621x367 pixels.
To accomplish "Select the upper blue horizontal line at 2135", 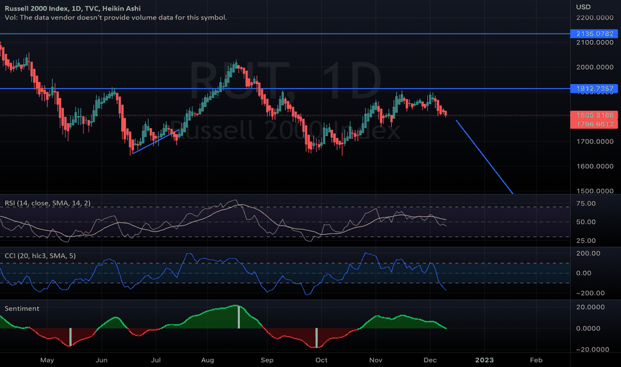I will [x=285, y=34].
